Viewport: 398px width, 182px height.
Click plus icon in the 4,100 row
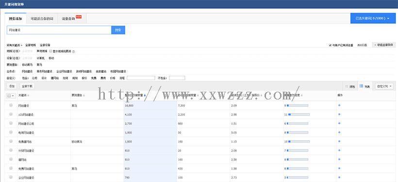click(x=339, y=115)
